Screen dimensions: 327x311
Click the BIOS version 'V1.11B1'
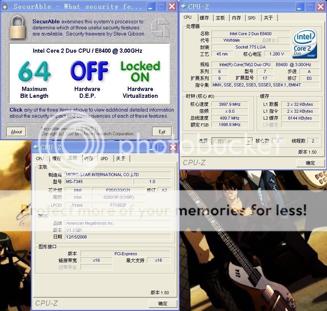tap(118, 230)
